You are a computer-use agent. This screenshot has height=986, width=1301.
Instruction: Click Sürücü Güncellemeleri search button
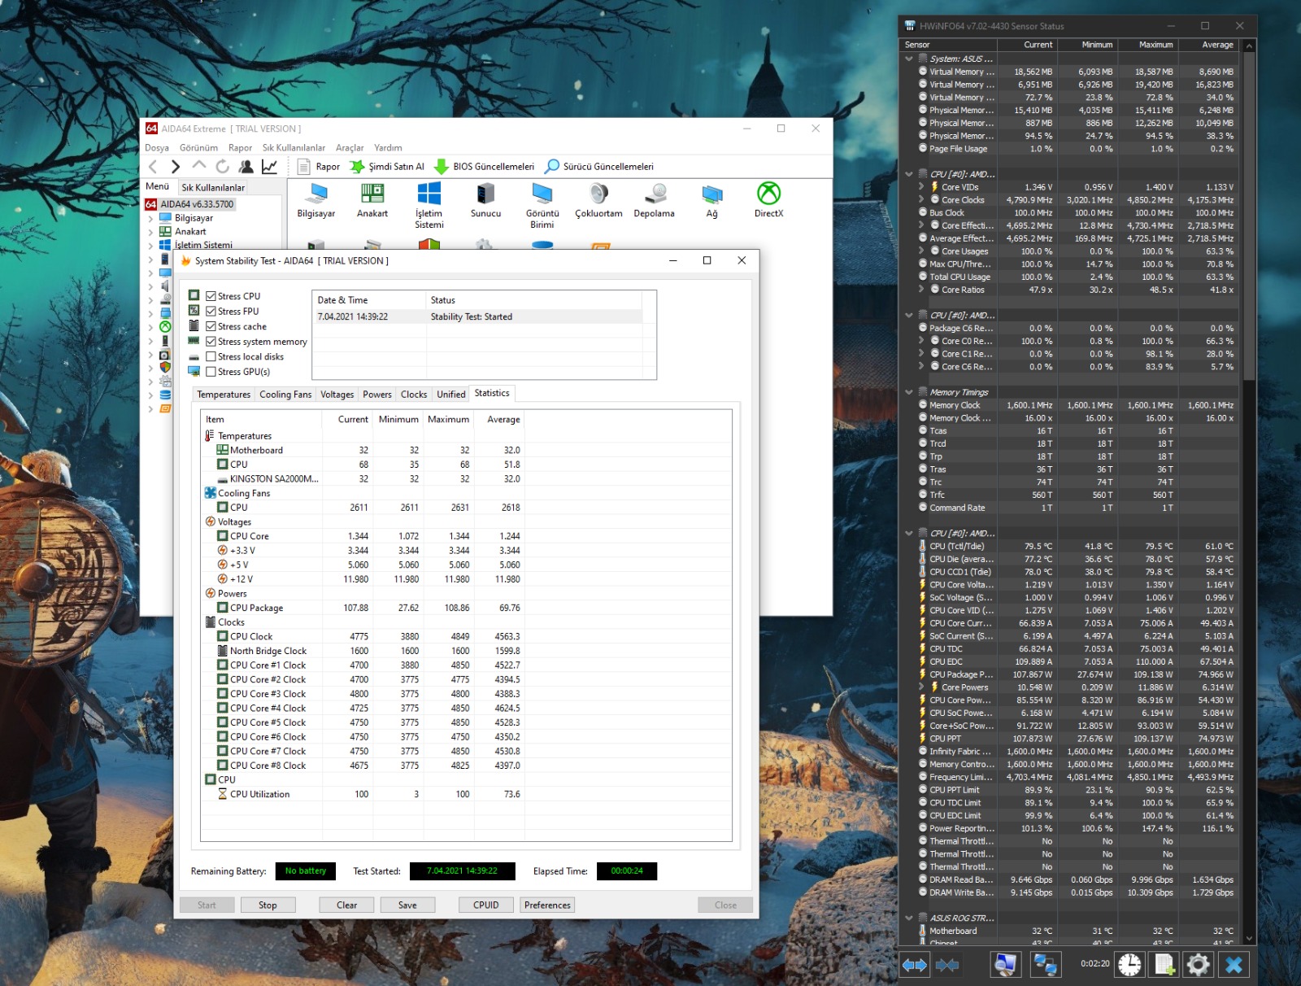click(599, 167)
